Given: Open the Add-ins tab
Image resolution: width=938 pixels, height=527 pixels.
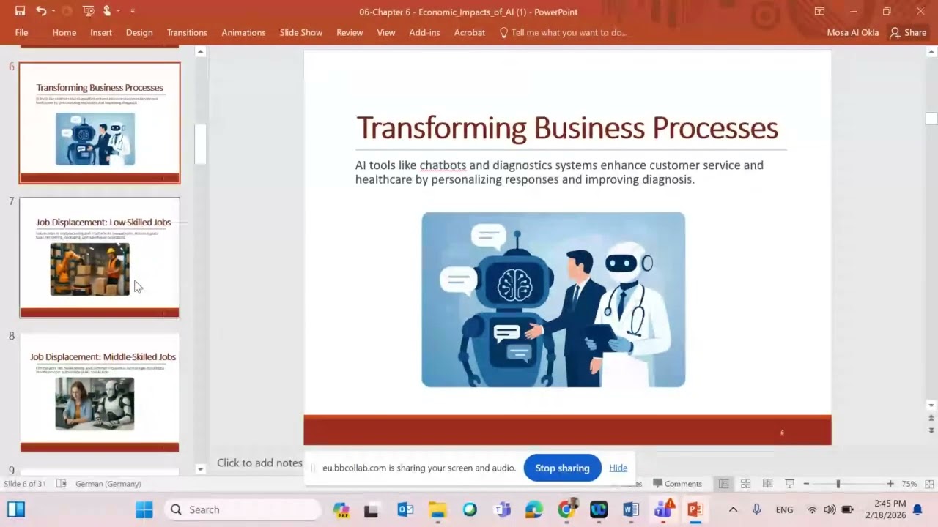Looking at the screenshot, I should (x=424, y=33).
